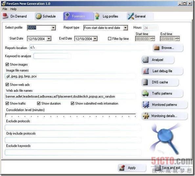The height and width of the screenshot is (176, 195).
Task: Click the Start time spinner arrows
Action: 153,39
